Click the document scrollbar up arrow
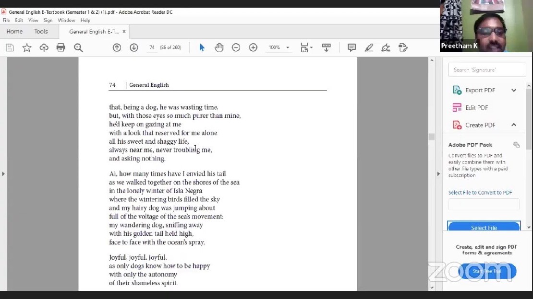Screen dimensions: 533x299 432,60
